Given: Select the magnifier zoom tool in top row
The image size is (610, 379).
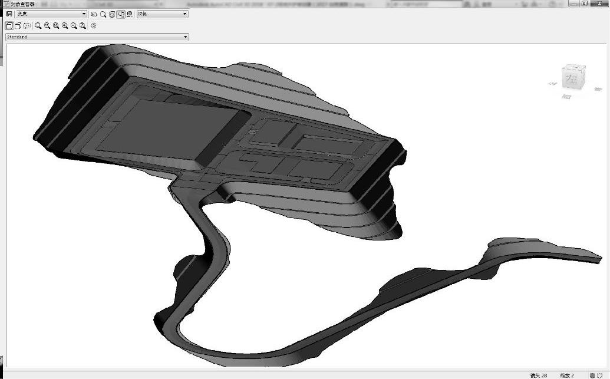Looking at the screenshot, I should [x=103, y=14].
